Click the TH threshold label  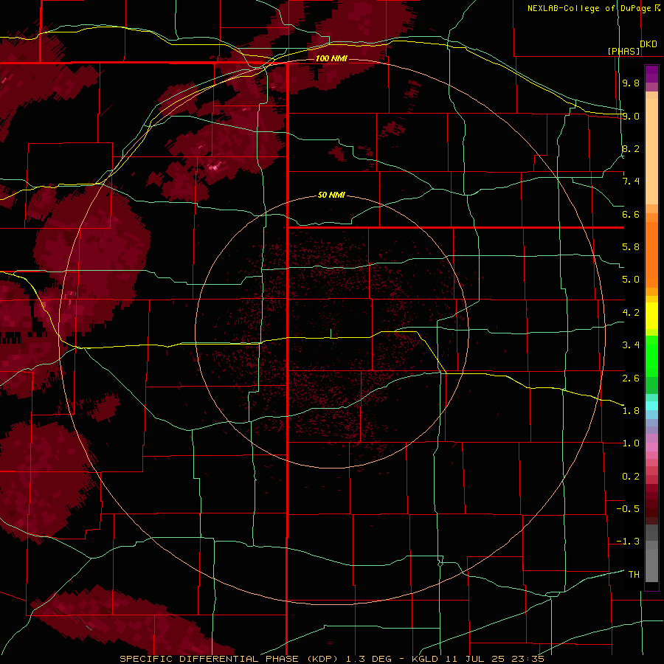pos(634,575)
